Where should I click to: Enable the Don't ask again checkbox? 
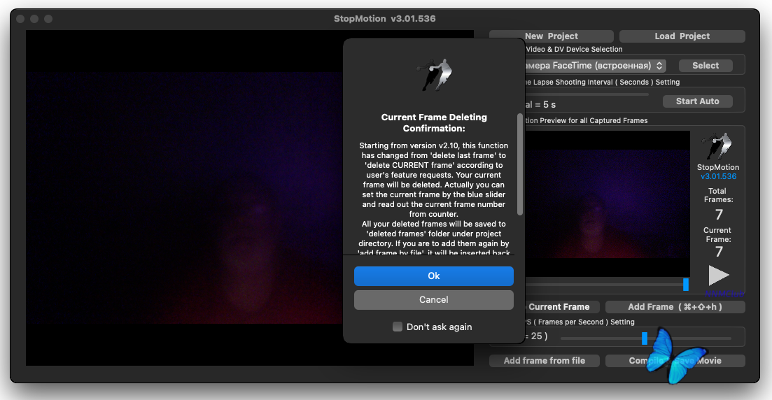pyautogui.click(x=398, y=327)
